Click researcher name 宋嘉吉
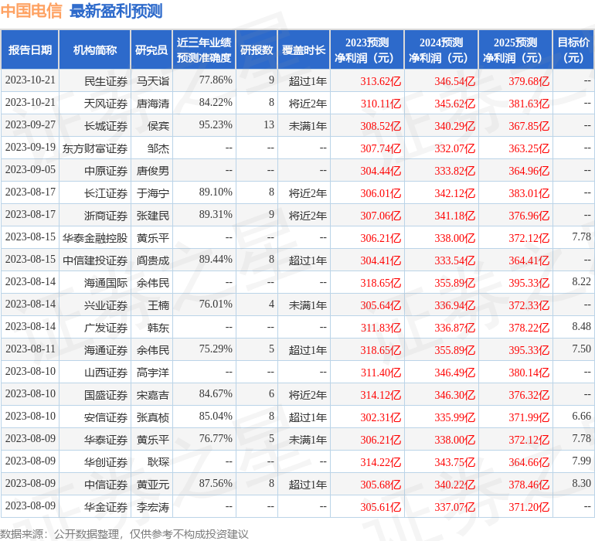 [x=152, y=395]
